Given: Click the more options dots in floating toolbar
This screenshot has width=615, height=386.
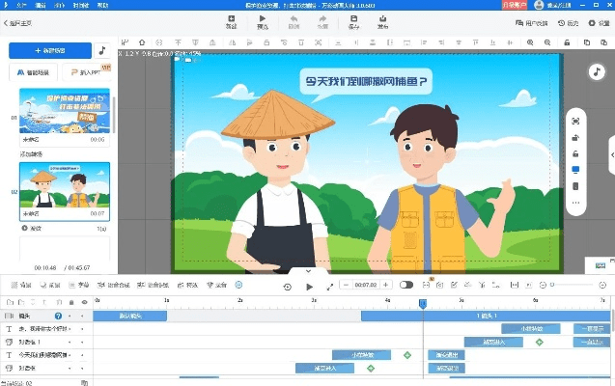Looking at the screenshot, I should (x=575, y=203).
